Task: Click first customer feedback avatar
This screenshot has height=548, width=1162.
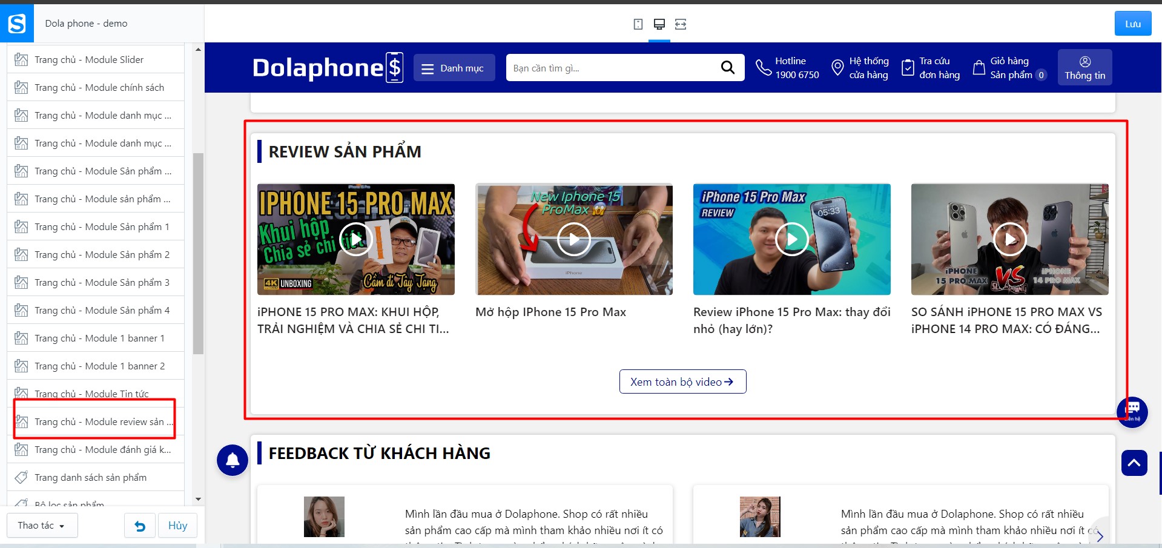Action: [324, 517]
